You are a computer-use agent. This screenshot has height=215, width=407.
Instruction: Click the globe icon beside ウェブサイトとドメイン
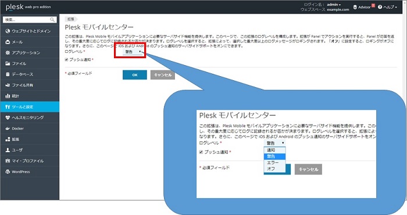(8, 31)
